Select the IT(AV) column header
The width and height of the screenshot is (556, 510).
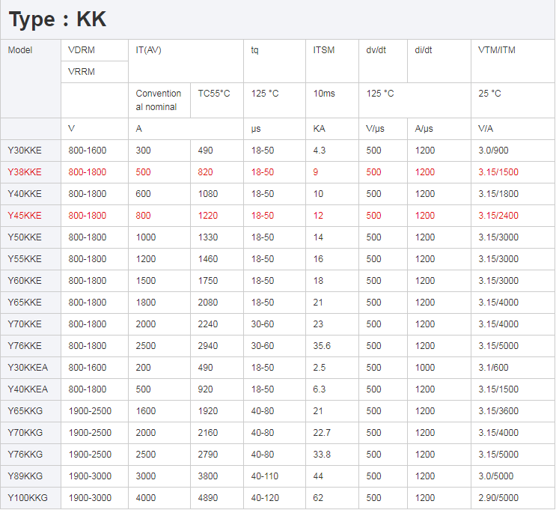click(149, 50)
